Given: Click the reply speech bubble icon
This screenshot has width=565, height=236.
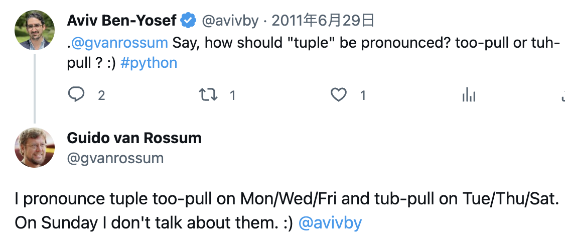Looking at the screenshot, I should [x=76, y=94].
